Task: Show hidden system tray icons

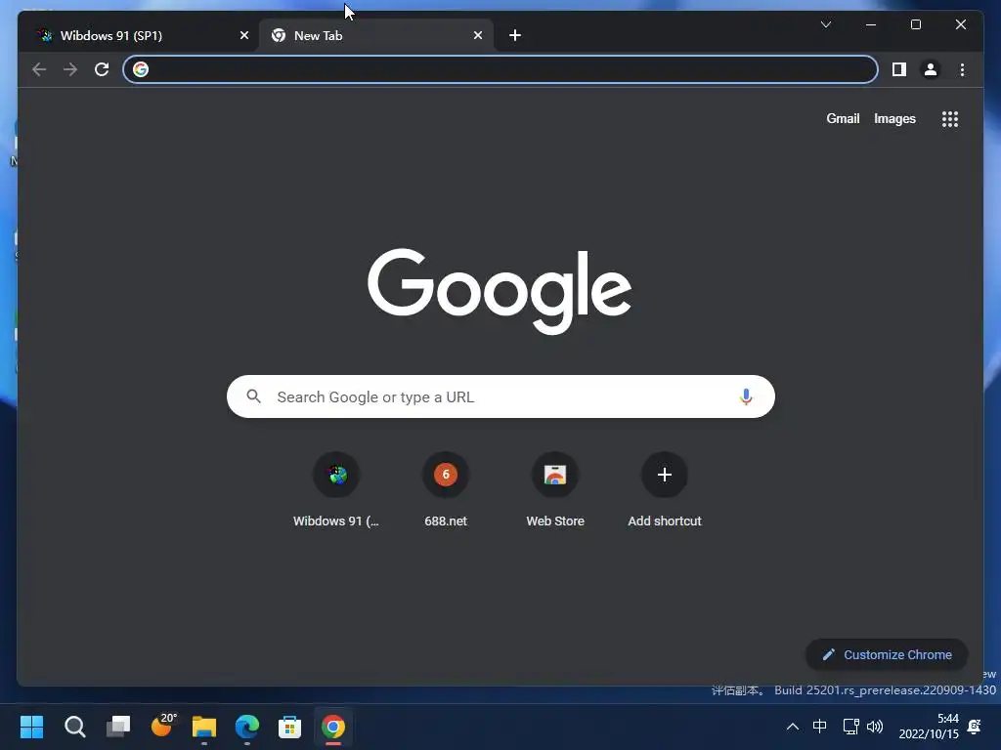Action: click(x=792, y=727)
